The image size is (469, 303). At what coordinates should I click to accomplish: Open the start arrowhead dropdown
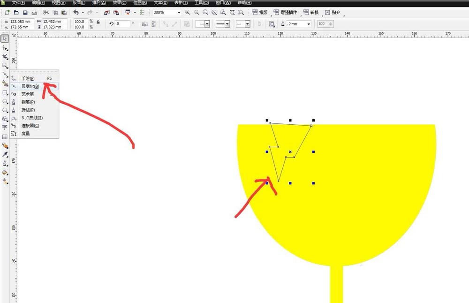pyautogui.click(x=207, y=24)
